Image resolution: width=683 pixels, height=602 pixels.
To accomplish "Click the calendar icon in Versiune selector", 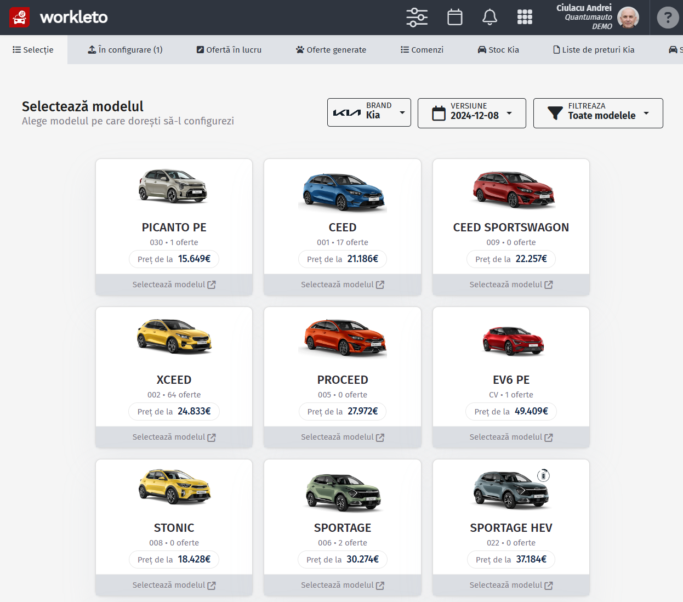I will coord(439,113).
